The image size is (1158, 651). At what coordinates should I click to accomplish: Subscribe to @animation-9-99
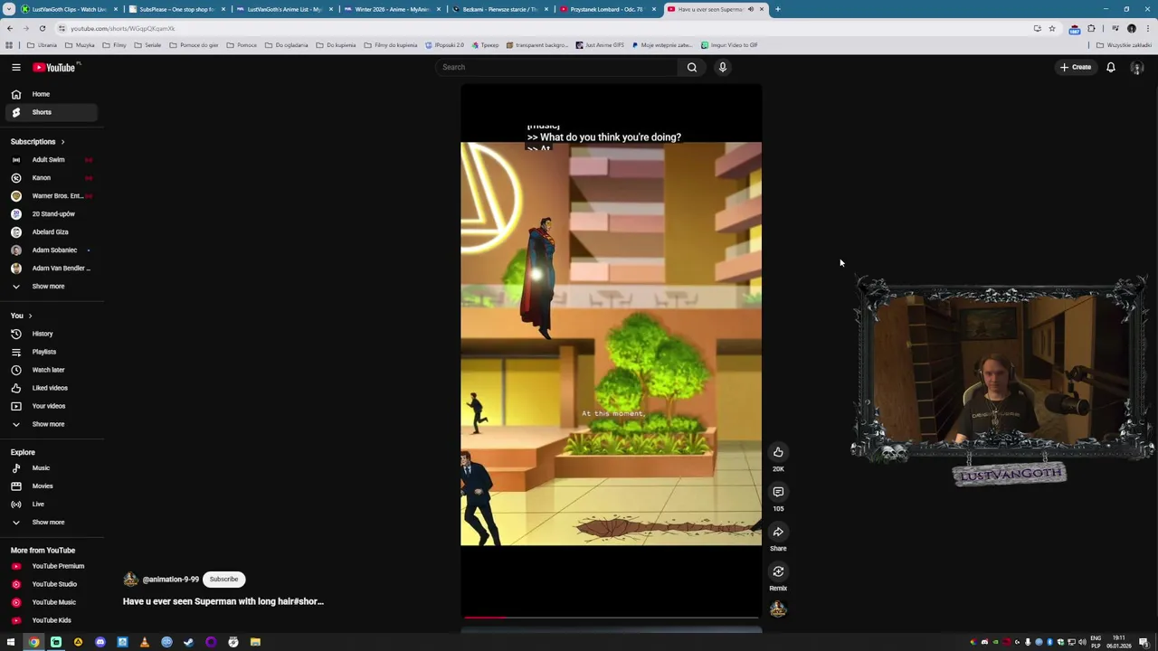click(x=223, y=580)
